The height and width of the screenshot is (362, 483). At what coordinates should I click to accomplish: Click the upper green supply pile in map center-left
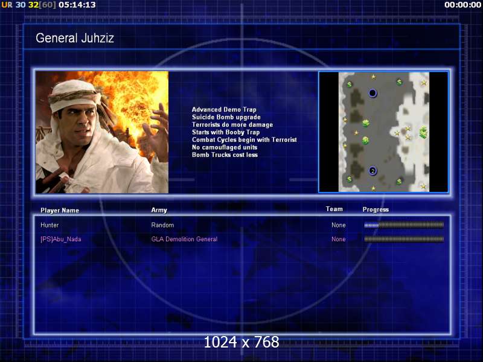tap(366, 123)
